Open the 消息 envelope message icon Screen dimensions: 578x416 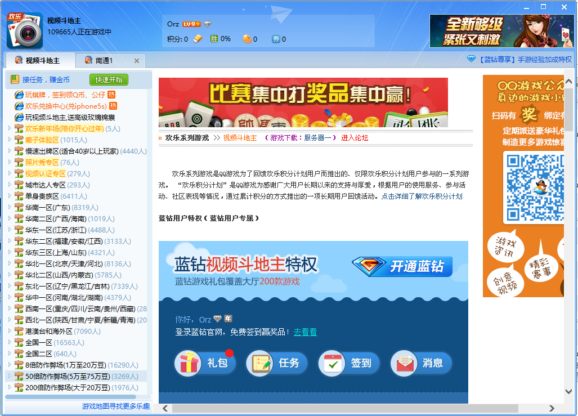(x=404, y=363)
